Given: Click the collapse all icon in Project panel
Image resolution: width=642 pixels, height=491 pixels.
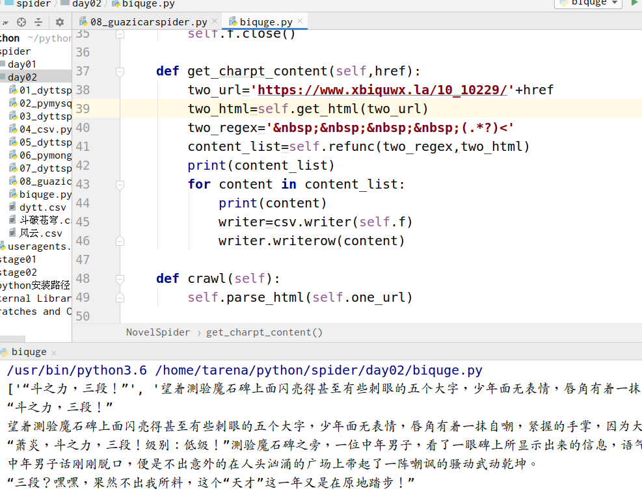Looking at the screenshot, I should 38,22.
